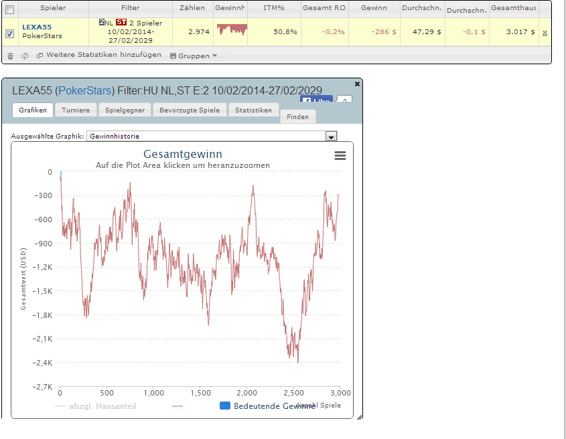Click the 47,29 $ average value

coord(427,32)
